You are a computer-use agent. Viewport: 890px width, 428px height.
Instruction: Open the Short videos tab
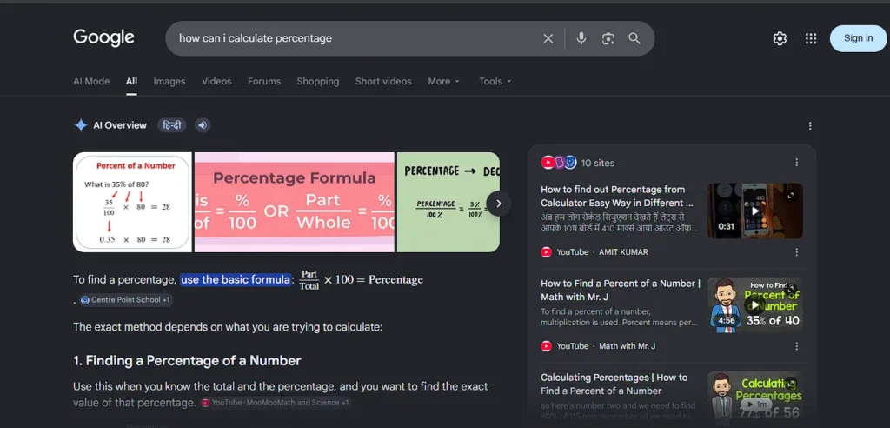click(x=383, y=81)
